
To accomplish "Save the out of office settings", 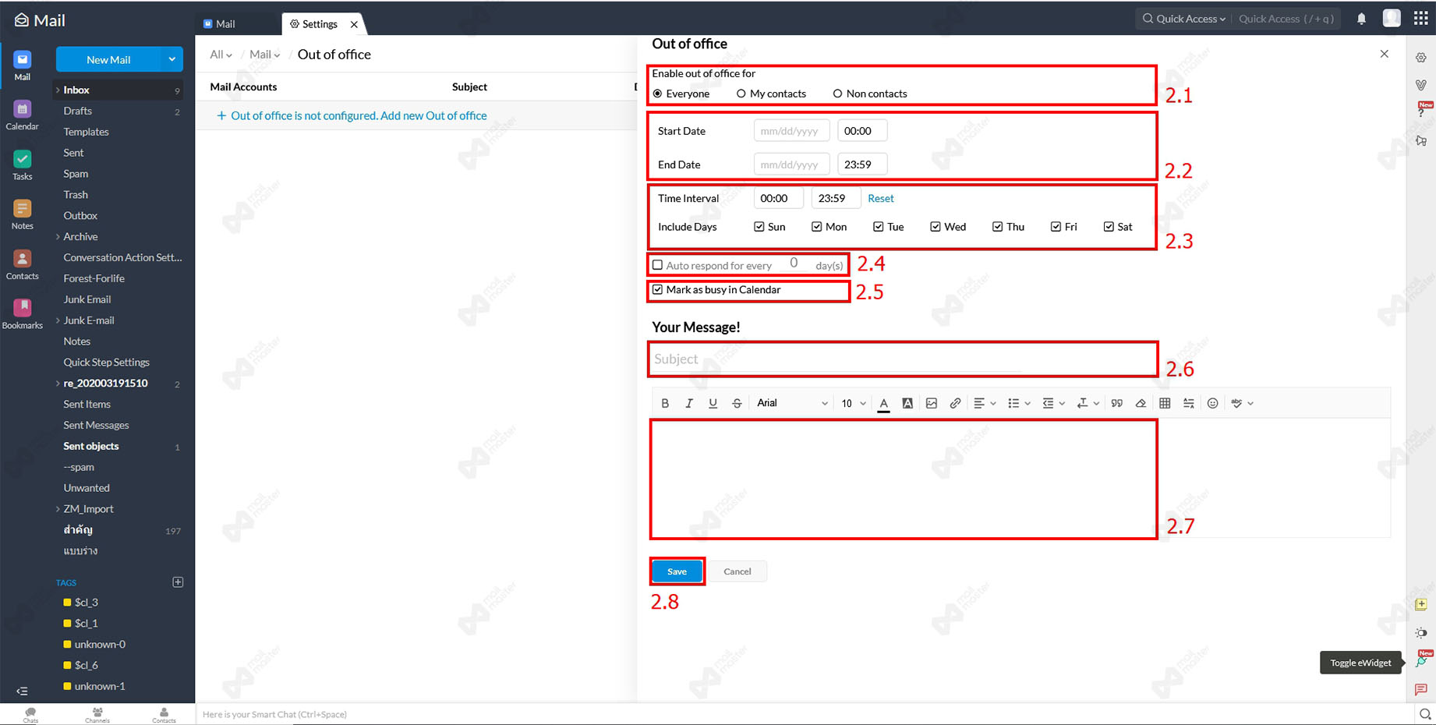I will [x=677, y=571].
